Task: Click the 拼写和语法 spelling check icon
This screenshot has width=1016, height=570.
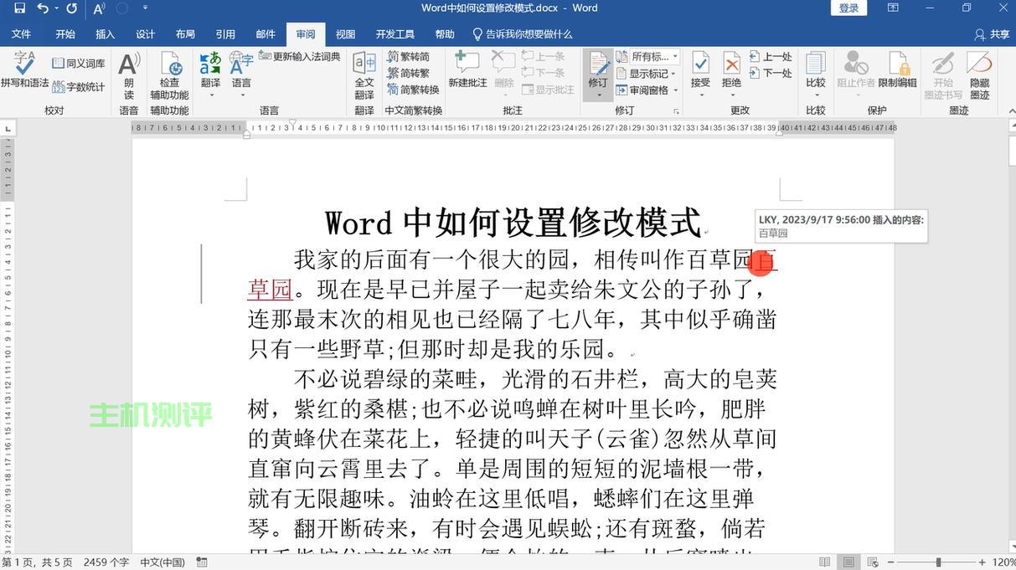Action: point(24,64)
